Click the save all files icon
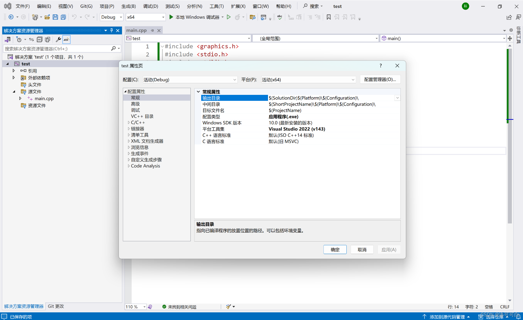Viewport: 523px width, 320px height. point(63,17)
